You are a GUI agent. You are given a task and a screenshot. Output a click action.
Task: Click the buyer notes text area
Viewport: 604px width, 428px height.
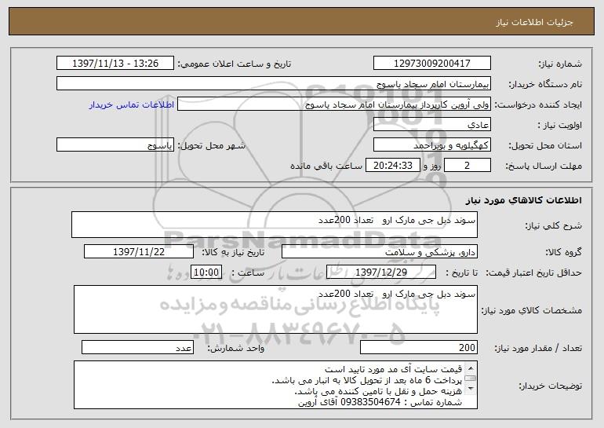coord(275,385)
